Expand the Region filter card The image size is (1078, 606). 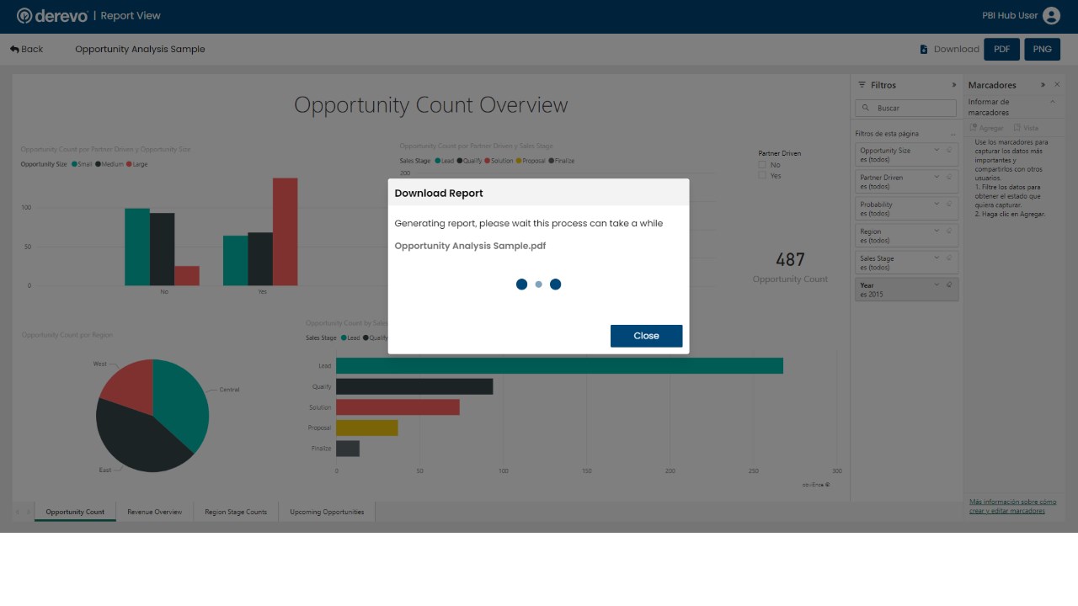click(937, 231)
